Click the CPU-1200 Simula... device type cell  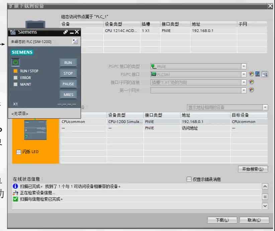coord(125,122)
